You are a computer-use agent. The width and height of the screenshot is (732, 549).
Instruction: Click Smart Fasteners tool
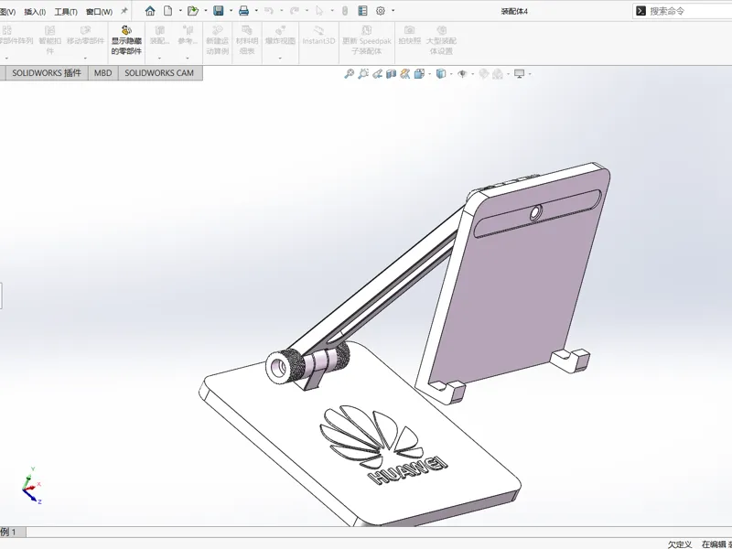click(x=49, y=40)
